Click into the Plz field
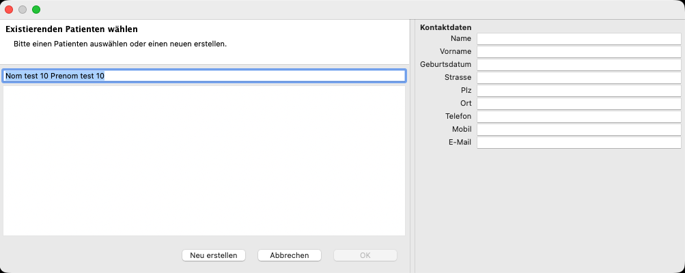The height and width of the screenshot is (273, 685). (x=578, y=91)
